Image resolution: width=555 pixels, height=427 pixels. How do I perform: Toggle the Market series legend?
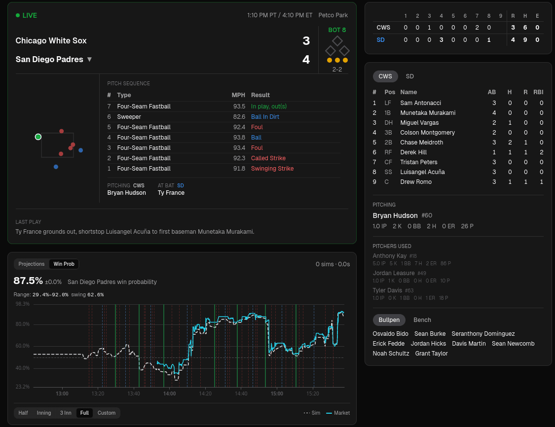click(337, 413)
